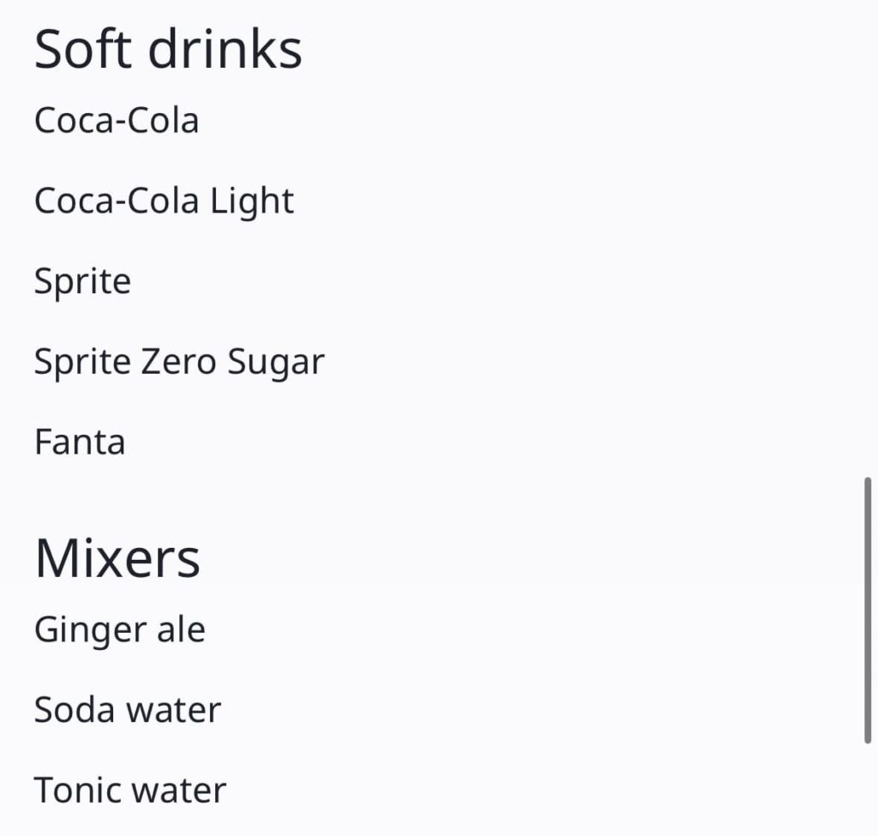Select the Fanta soft drink
The height and width of the screenshot is (836, 878).
click(x=80, y=442)
